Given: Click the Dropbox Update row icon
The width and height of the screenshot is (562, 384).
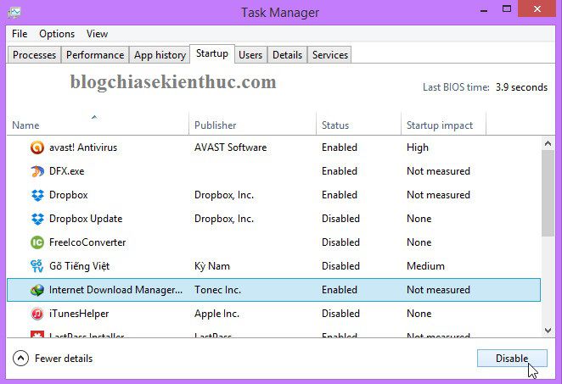Looking at the screenshot, I should click(x=37, y=219).
